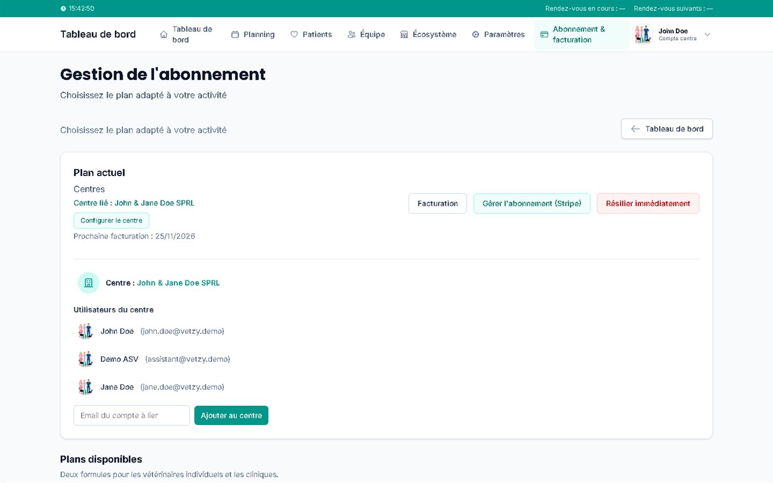773x483 pixels.
Task: Focus the Email du compte à lier field
Action: (x=131, y=416)
